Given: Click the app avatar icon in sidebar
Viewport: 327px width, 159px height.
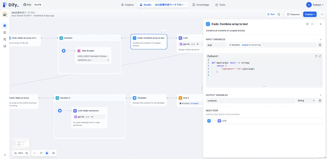Looking at the screenshot, I should (x=5, y=15).
